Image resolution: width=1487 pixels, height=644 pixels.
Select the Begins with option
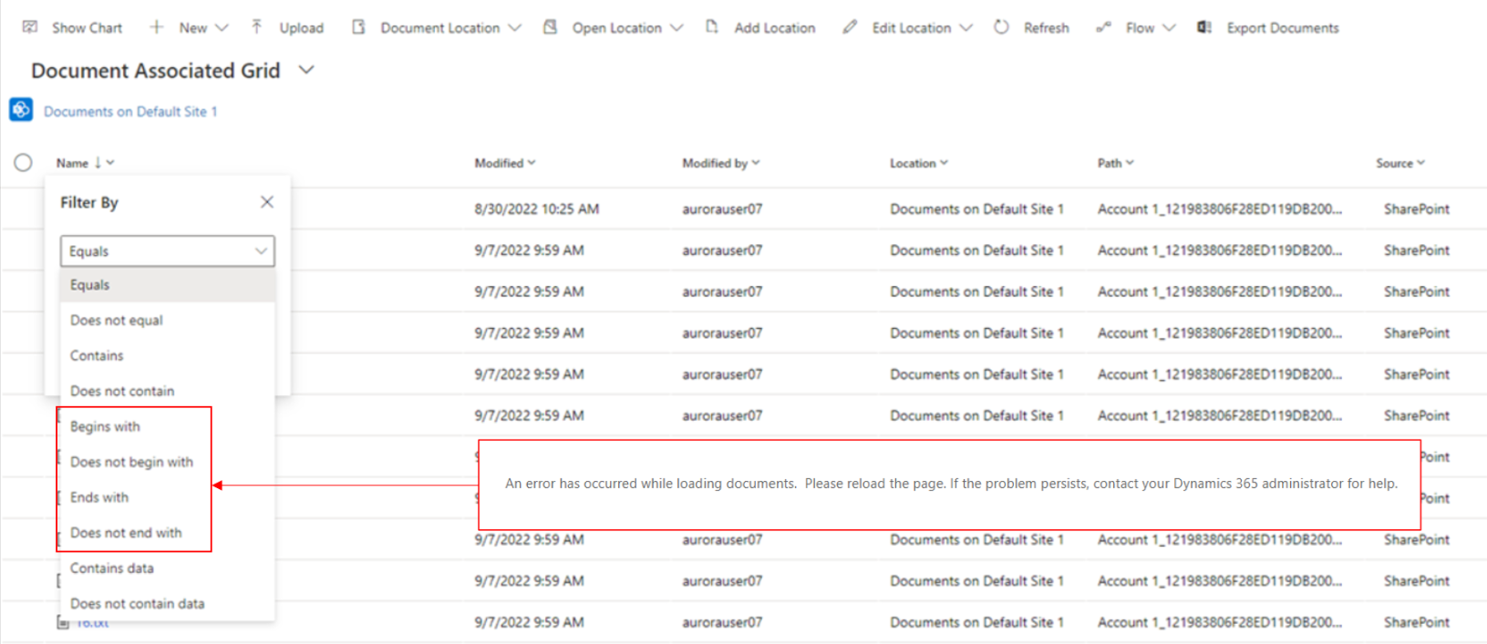click(168, 427)
